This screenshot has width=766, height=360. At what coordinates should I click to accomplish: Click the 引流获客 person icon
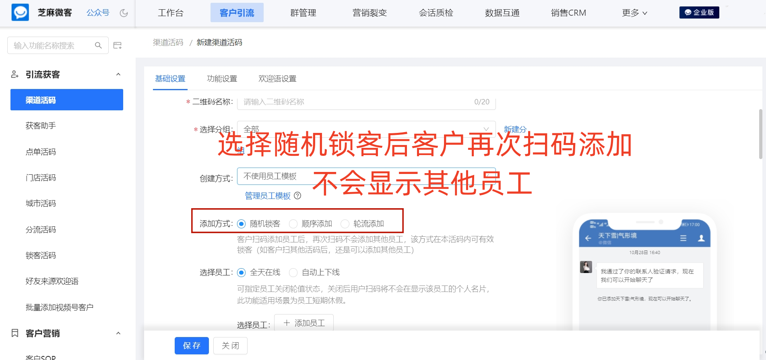[x=15, y=74]
